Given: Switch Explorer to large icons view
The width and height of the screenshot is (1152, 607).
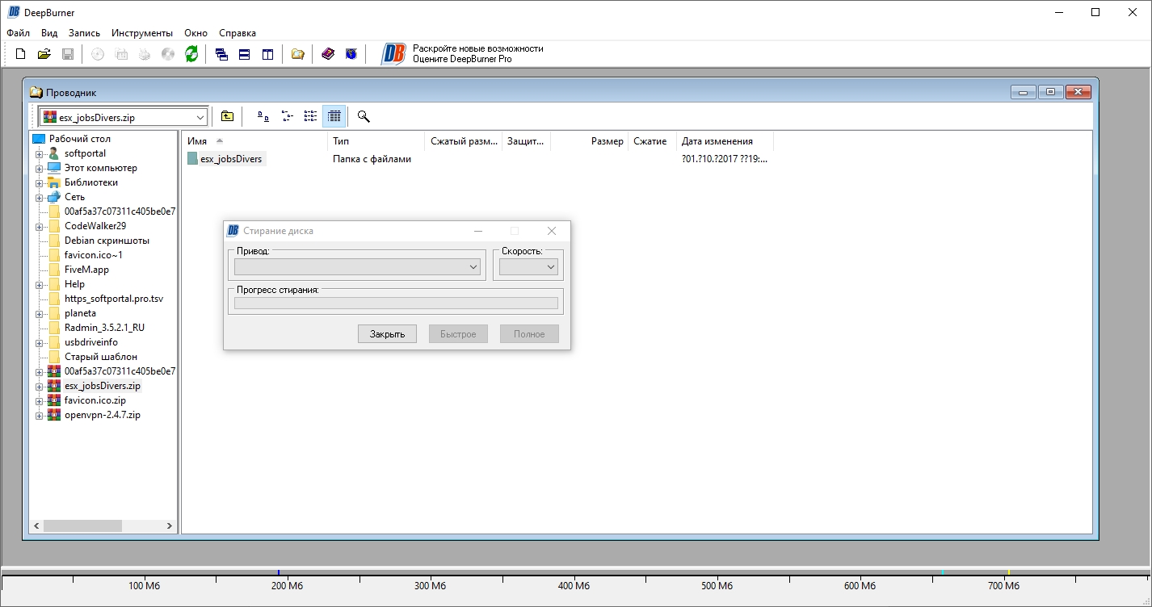Looking at the screenshot, I should pos(263,116).
